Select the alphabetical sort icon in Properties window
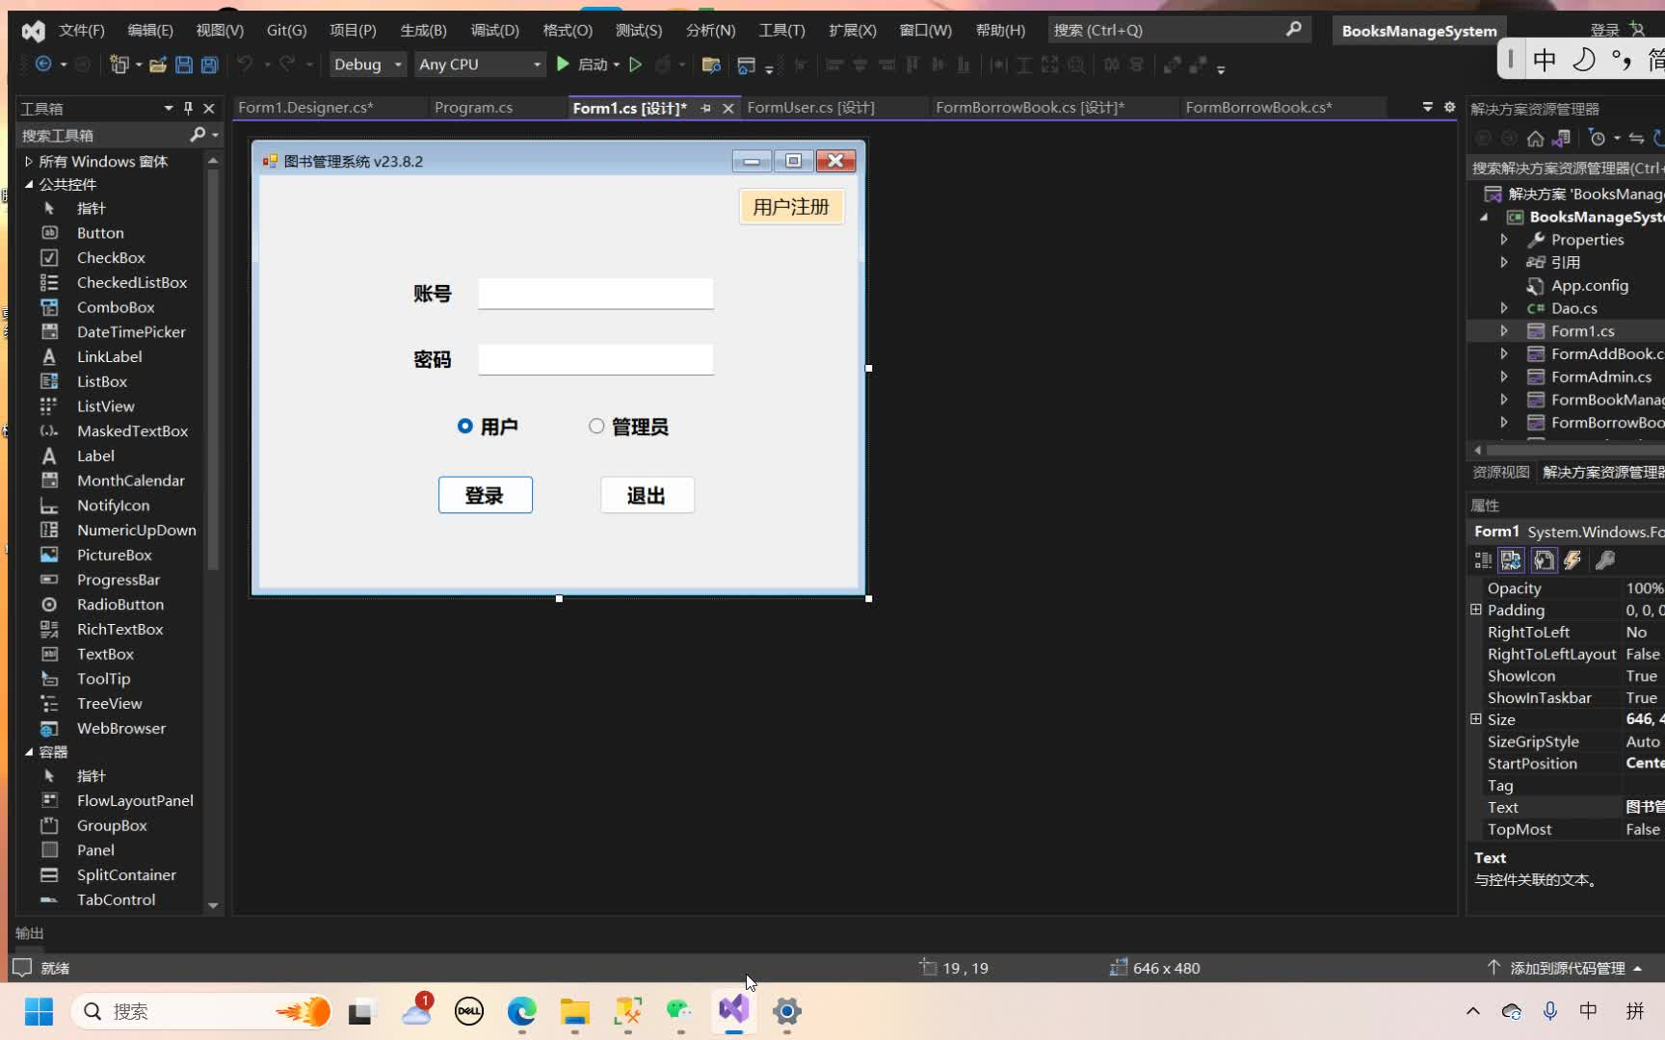 tap(1510, 560)
